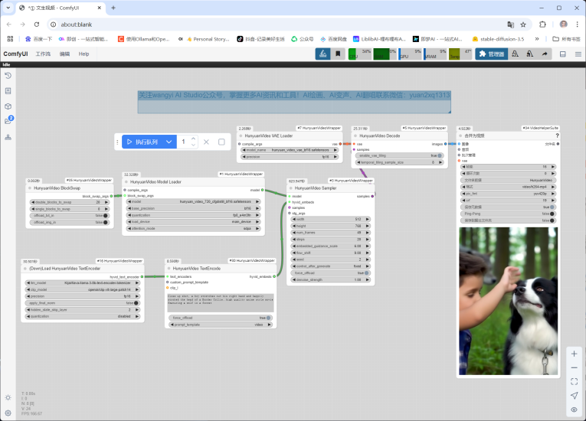Toggle force_offload in HunyuanVideo TextEncode
This screenshot has height=421, width=586.
click(219, 317)
